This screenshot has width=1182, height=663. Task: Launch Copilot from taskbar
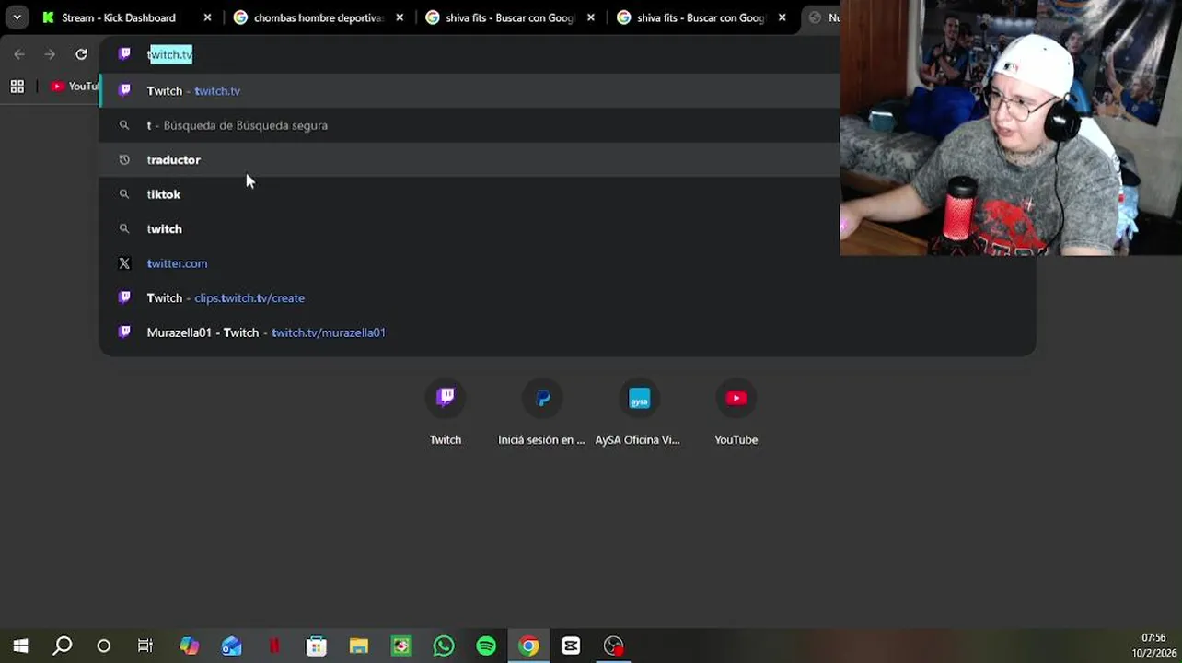(x=189, y=646)
